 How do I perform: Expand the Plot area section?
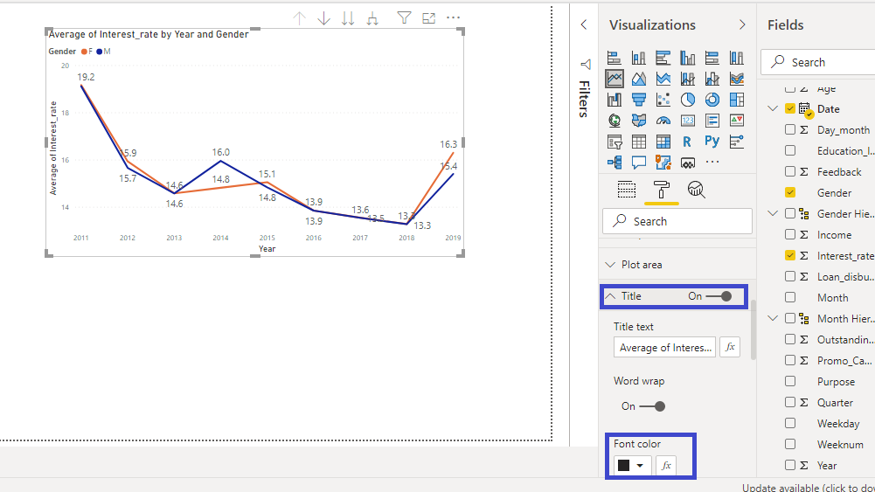pyautogui.click(x=642, y=265)
